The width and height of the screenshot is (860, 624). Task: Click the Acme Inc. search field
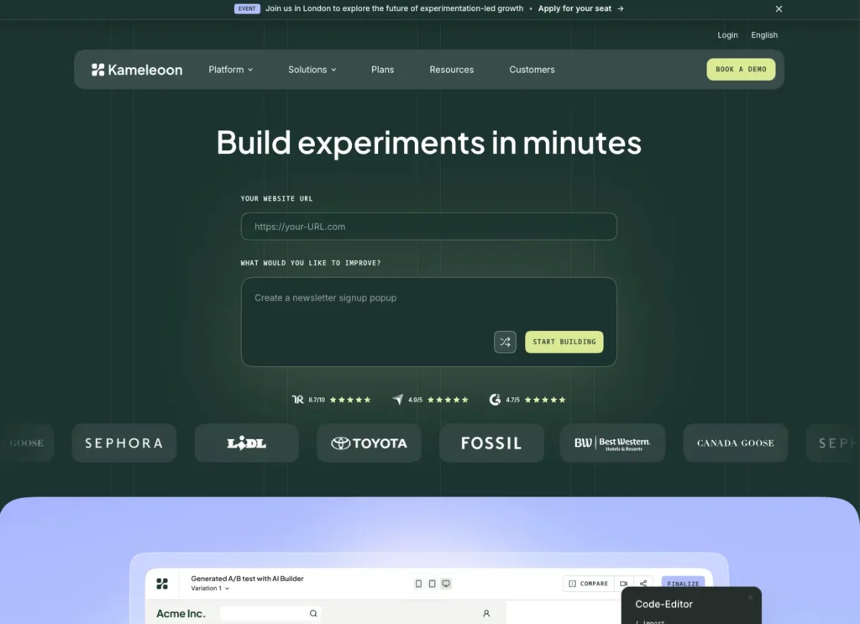coord(270,613)
